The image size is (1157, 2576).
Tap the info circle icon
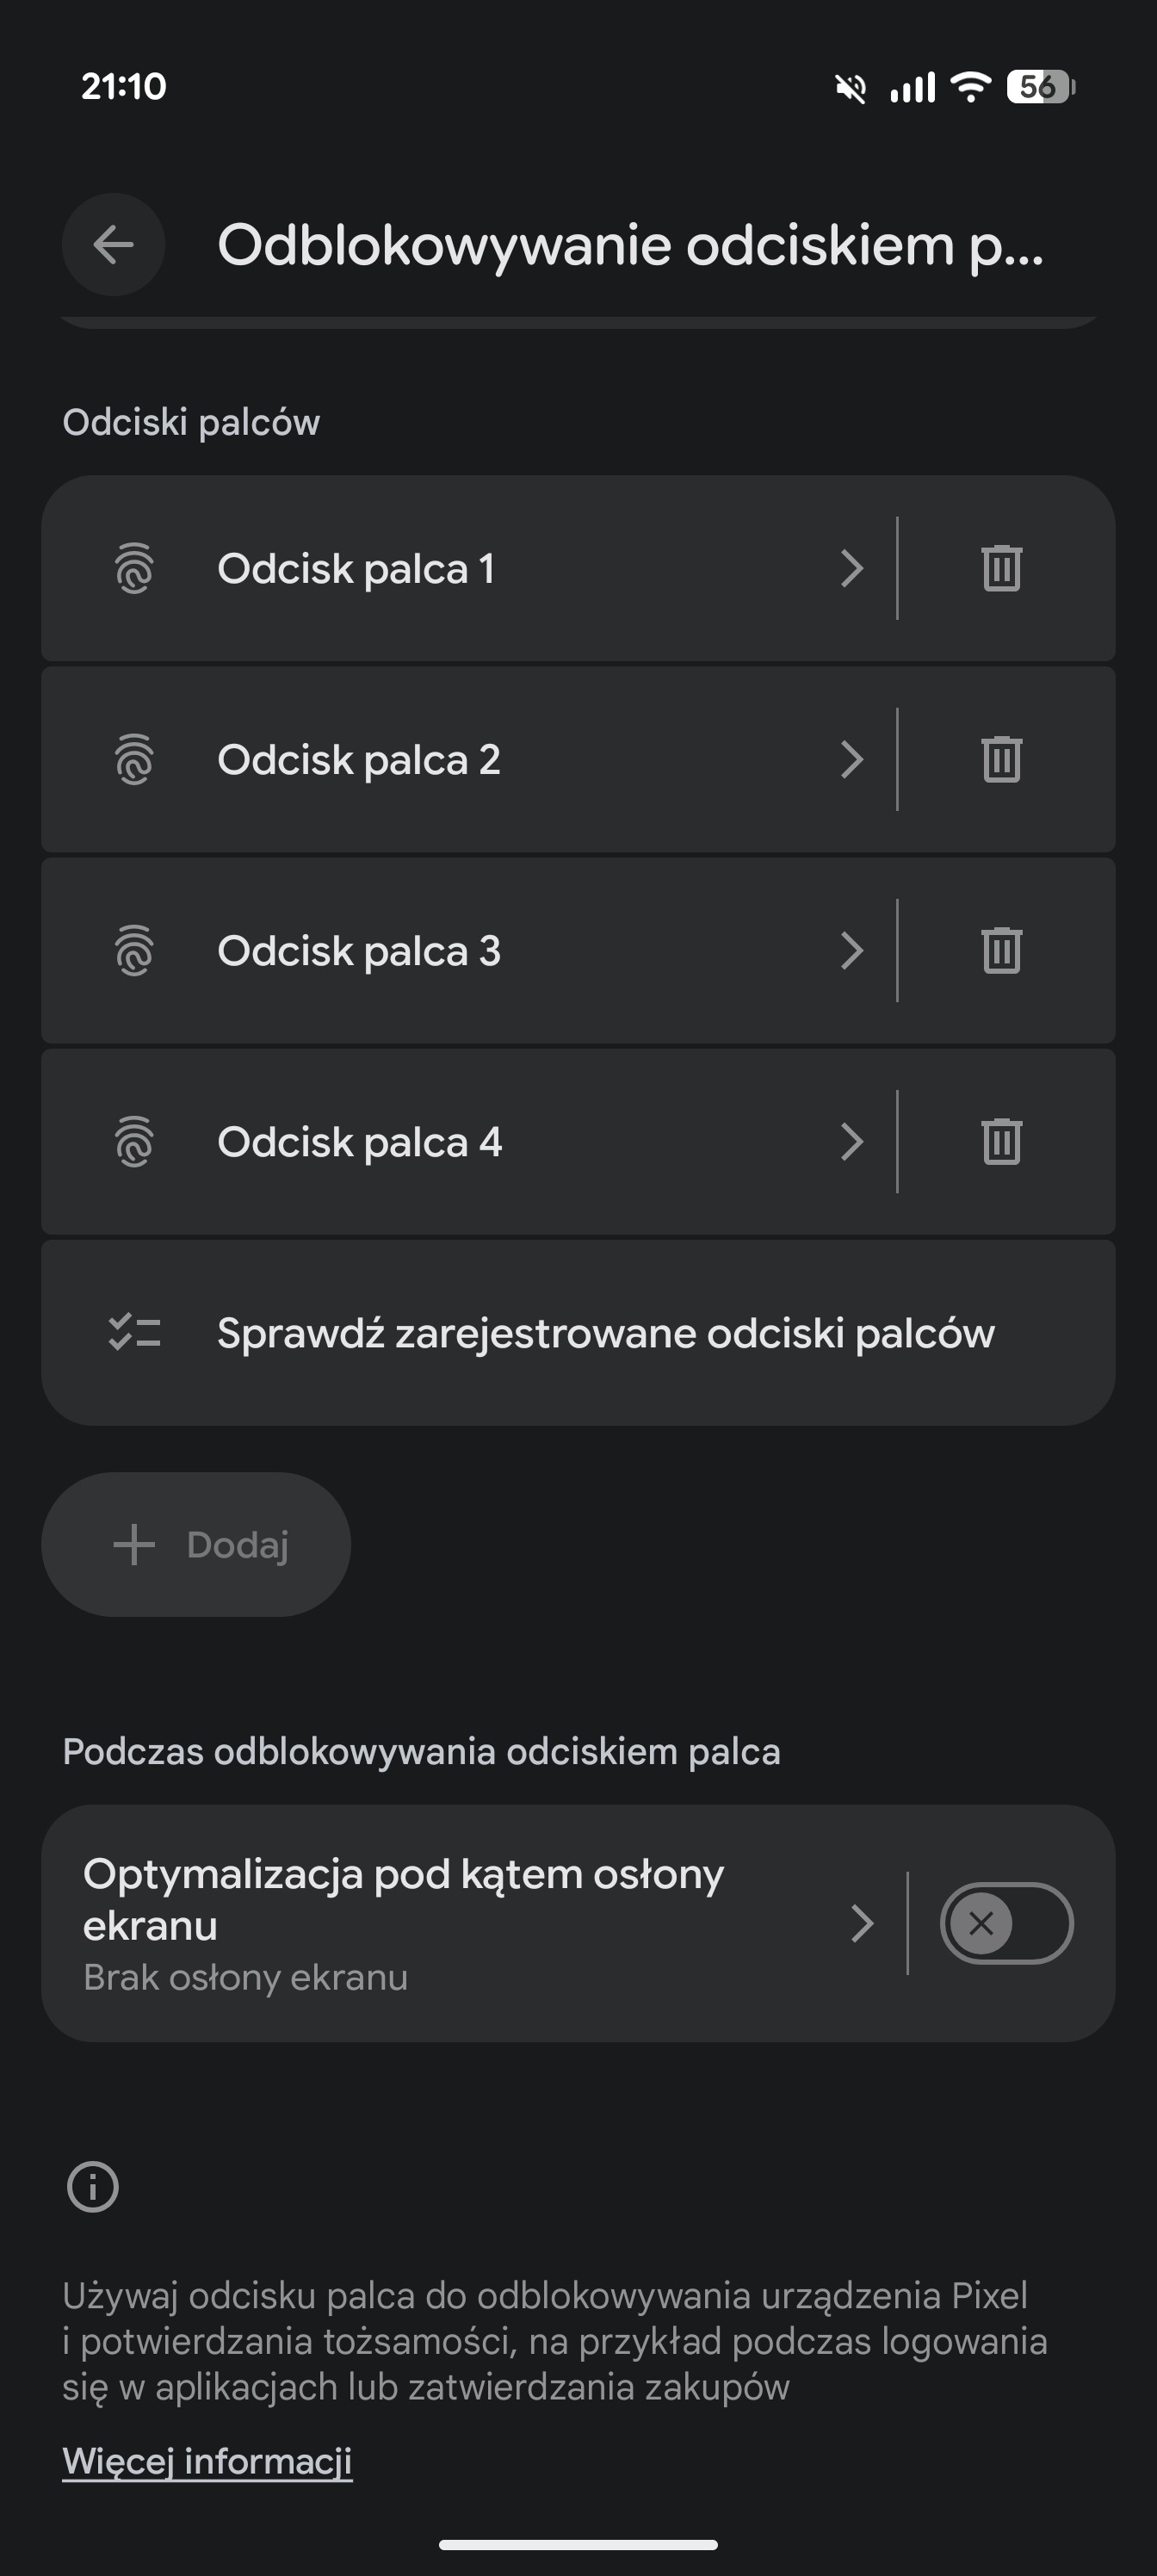[93, 2186]
